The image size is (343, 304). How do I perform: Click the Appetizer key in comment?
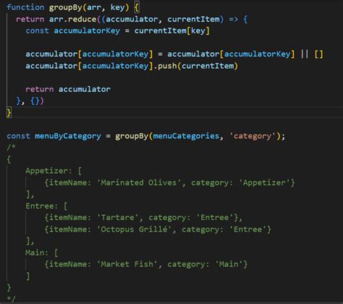(x=46, y=171)
